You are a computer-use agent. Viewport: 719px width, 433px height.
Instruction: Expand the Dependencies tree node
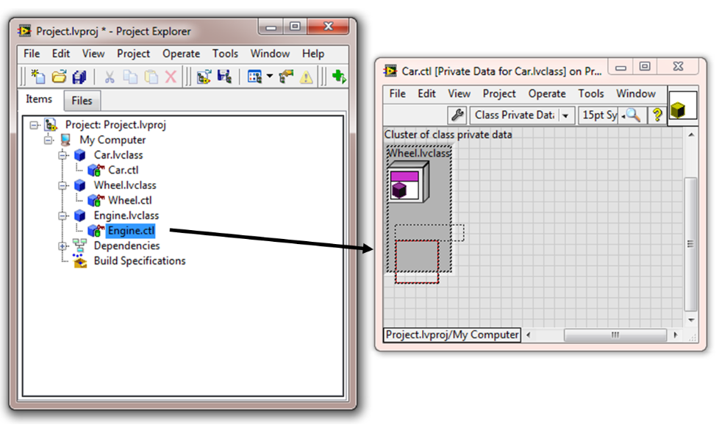(62, 246)
